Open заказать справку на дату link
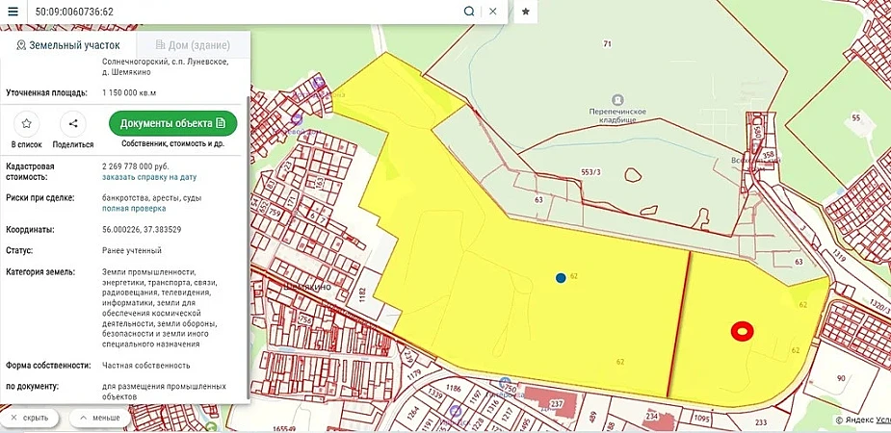This screenshot has height=433, width=891. (148, 178)
